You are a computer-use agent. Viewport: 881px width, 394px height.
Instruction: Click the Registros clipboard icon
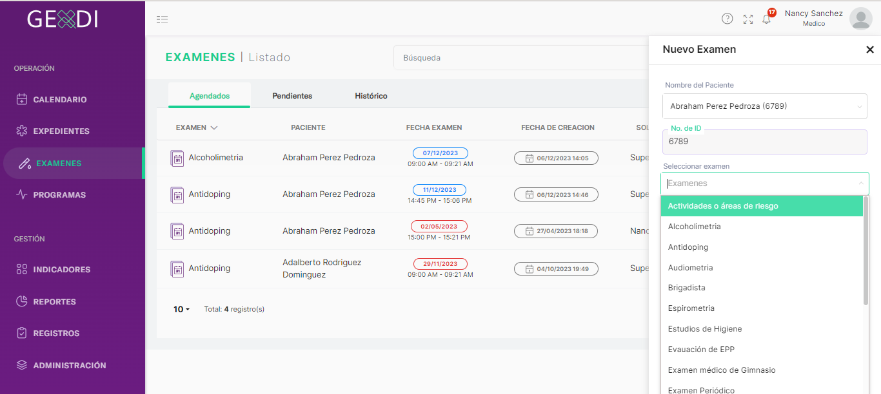(x=22, y=333)
